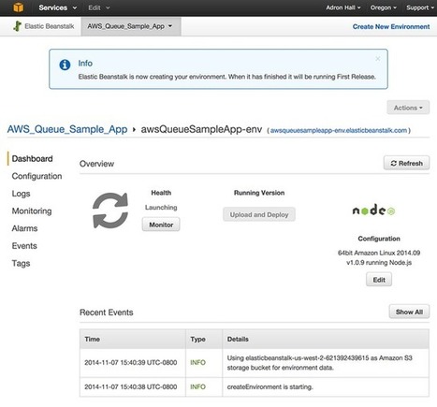This screenshot has height=407, width=437.
Task: Click the AWS_Queue_Sample_App breadcrumb link
Action: pyautogui.click(x=67, y=129)
